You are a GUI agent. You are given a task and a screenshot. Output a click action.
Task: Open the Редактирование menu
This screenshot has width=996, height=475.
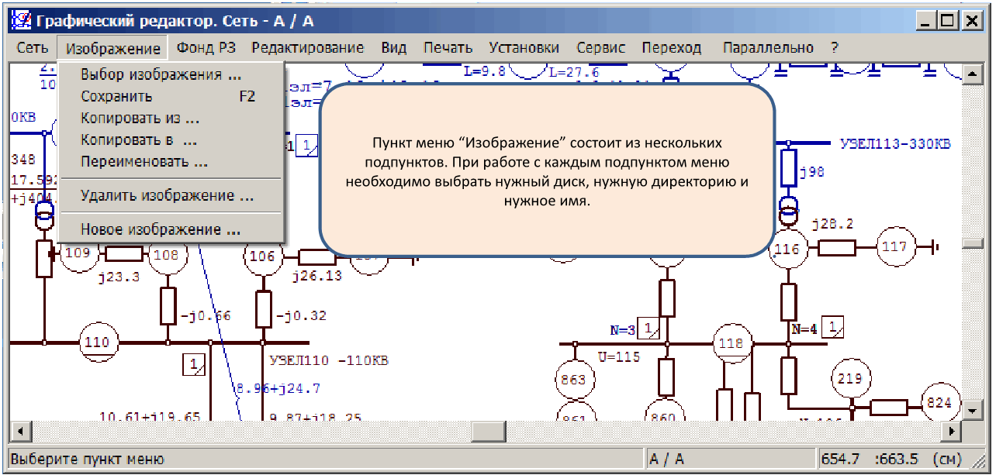pos(307,48)
